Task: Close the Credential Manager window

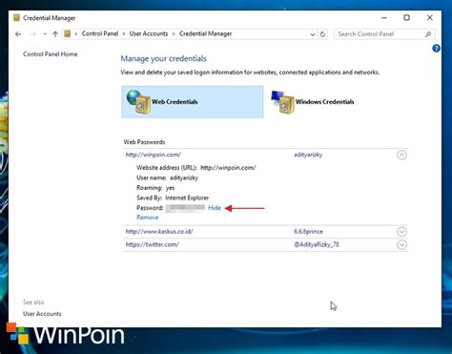Action: click(430, 18)
